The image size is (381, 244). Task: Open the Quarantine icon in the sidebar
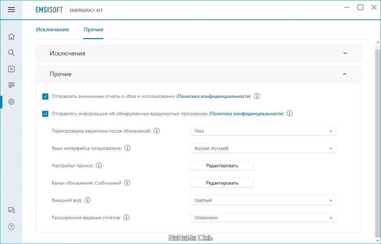pos(11,69)
